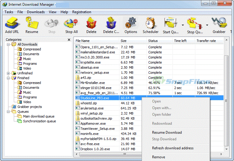Select the Opera_1101_en_Setup file row
The image size is (234, 161).
tap(149, 47)
